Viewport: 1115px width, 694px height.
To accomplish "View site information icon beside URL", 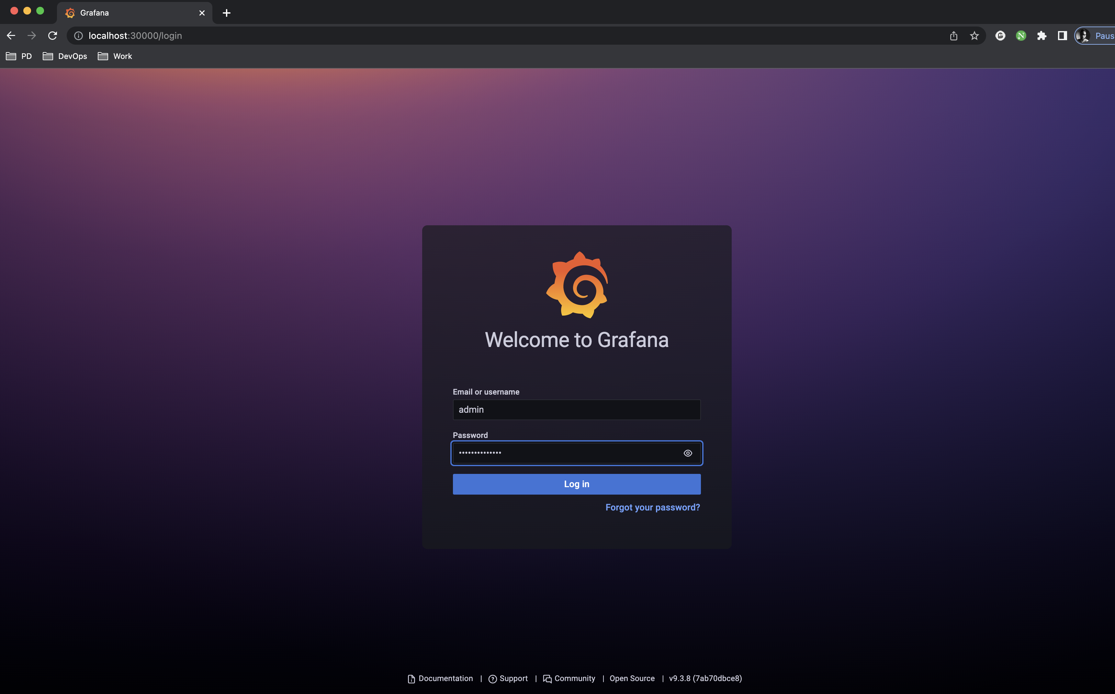I will click(78, 36).
